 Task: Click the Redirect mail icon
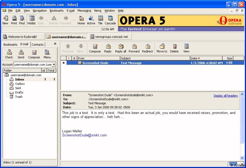pyautogui.click(x=148, y=48)
